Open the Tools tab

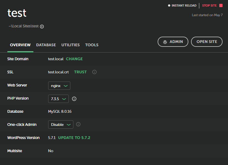(x=92, y=45)
